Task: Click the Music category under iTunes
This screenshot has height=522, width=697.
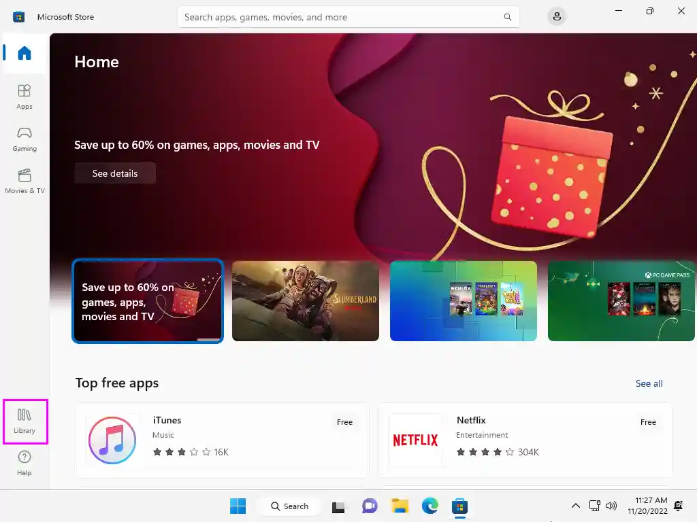Action: tap(163, 435)
